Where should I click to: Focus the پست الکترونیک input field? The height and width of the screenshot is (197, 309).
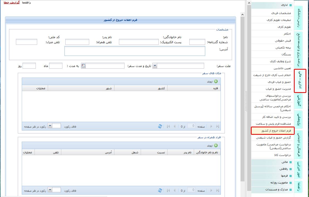(x=139, y=42)
